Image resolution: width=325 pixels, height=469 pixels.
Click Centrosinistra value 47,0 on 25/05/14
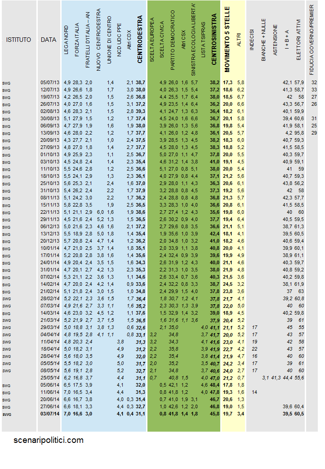214,378
